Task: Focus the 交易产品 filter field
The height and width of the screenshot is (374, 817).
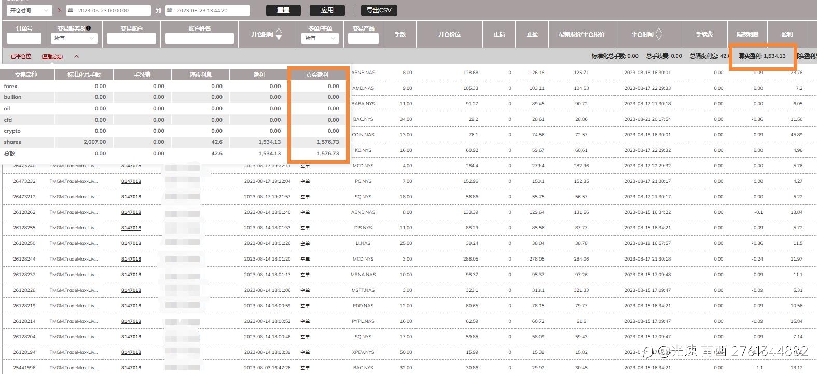Action: [363, 38]
